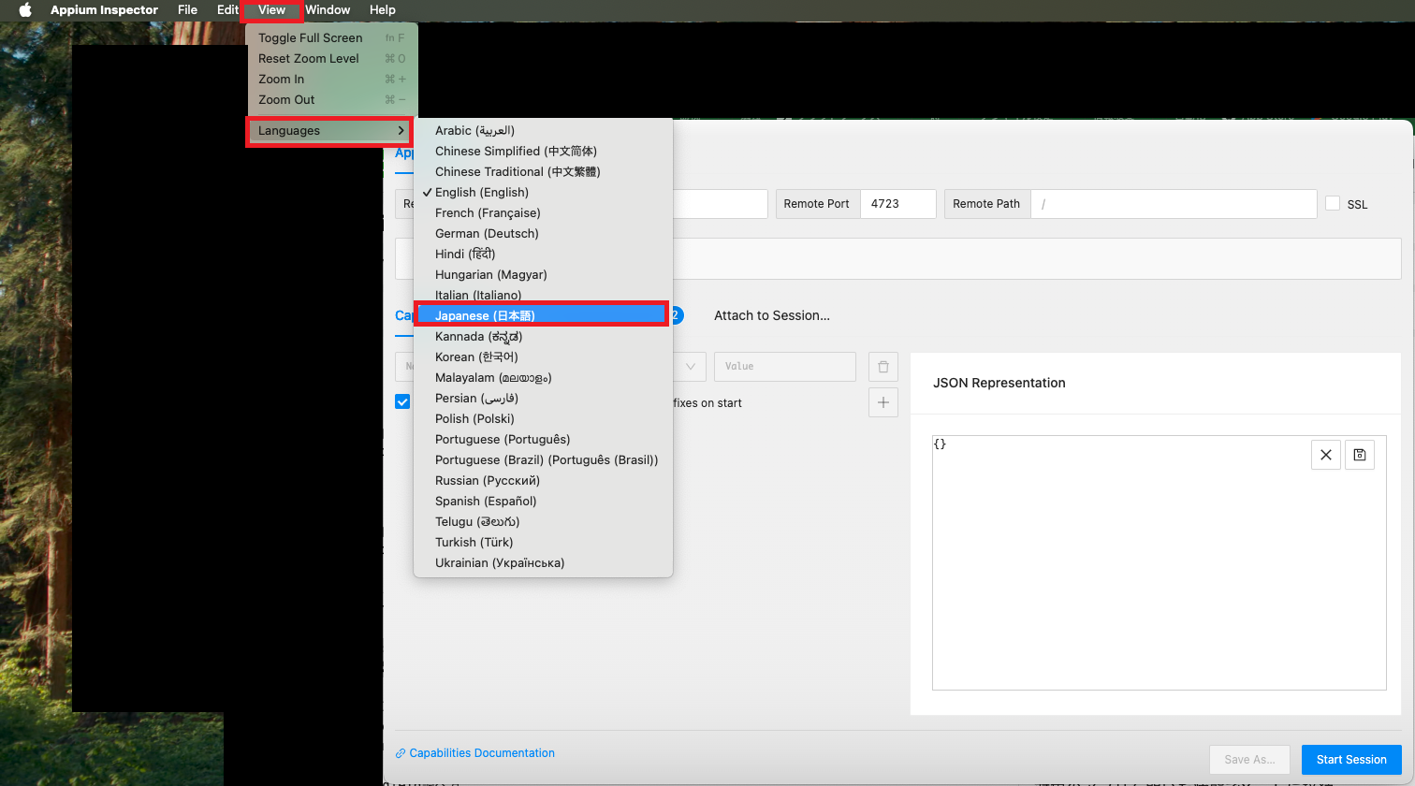The height and width of the screenshot is (786, 1415).
Task: Select Japanese language option
Action: (x=543, y=315)
